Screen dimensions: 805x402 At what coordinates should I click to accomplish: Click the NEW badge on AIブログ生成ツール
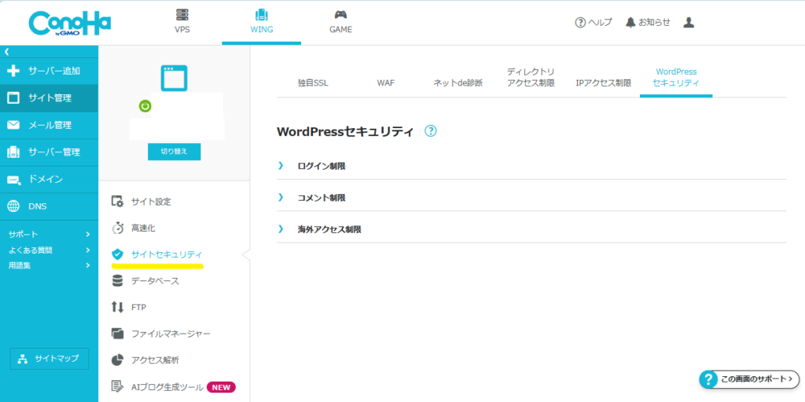tap(221, 386)
